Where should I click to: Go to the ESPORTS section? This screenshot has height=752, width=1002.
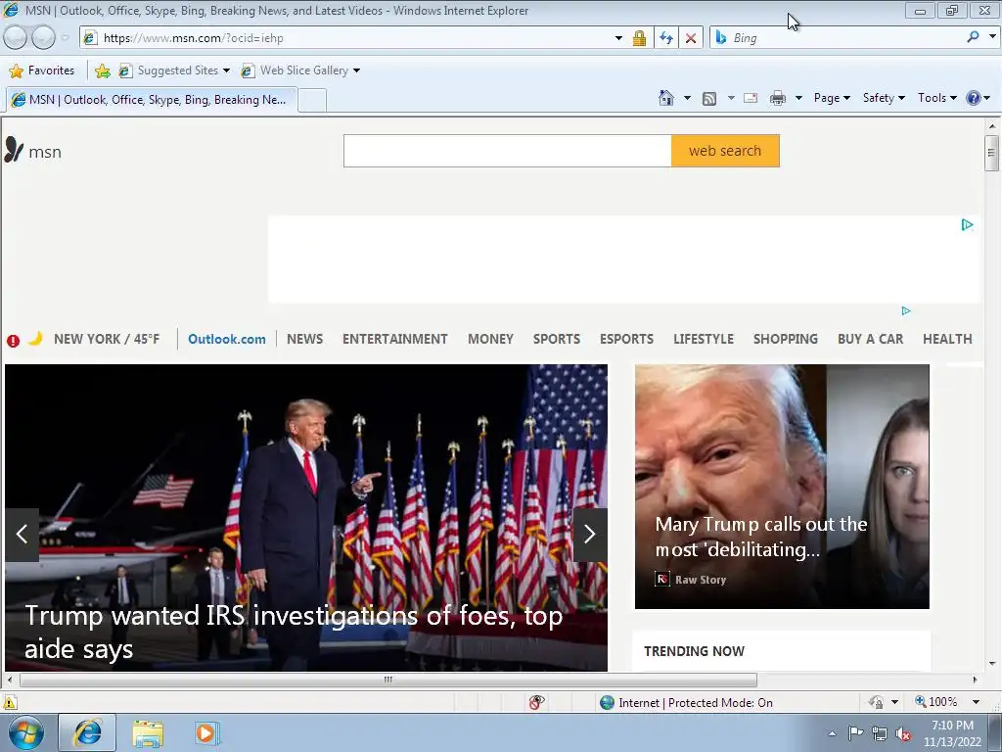click(627, 339)
